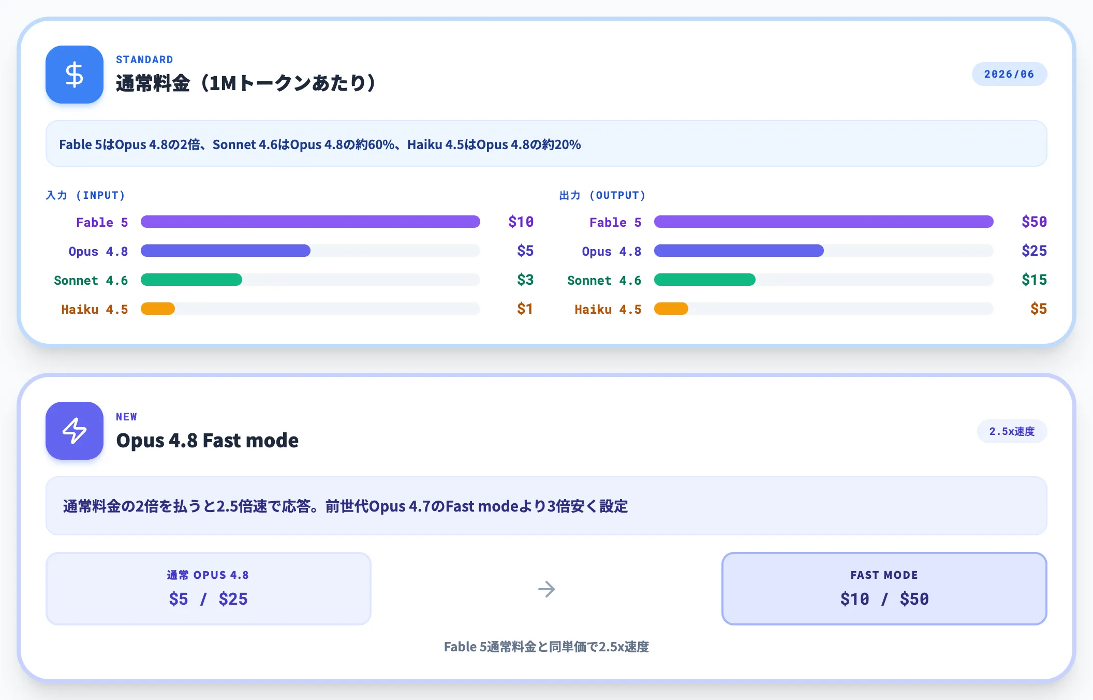Click the Sonnet 4.6 label under INPUT
Image resolution: width=1093 pixels, height=700 pixels.
91,280
